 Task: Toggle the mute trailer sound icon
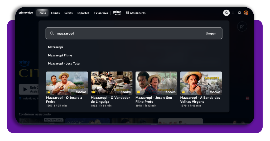(242, 27)
